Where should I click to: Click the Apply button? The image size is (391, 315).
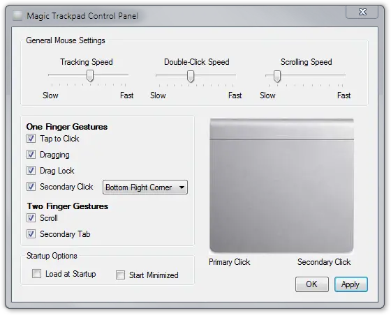(351, 284)
